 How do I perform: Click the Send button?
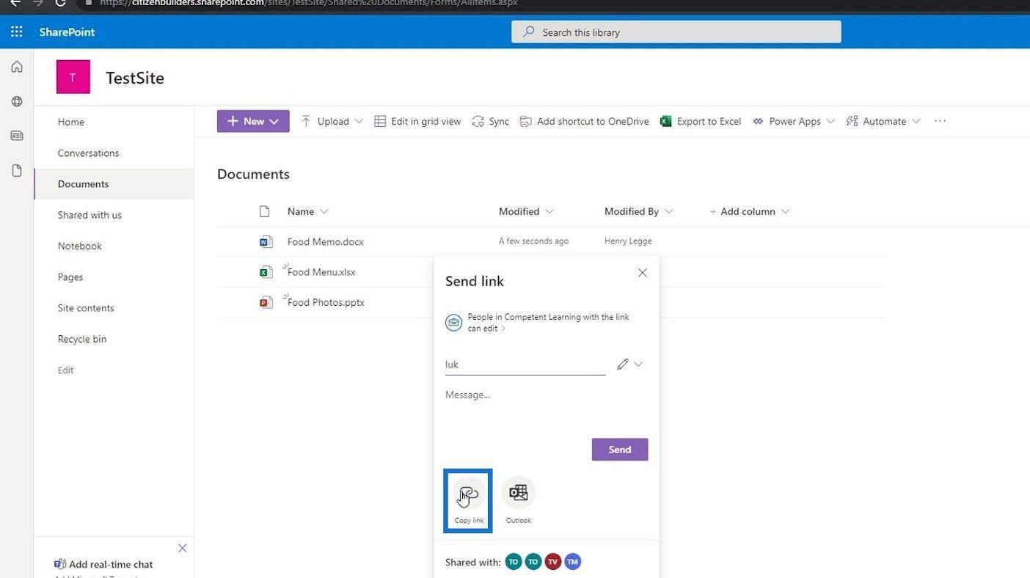coord(620,450)
